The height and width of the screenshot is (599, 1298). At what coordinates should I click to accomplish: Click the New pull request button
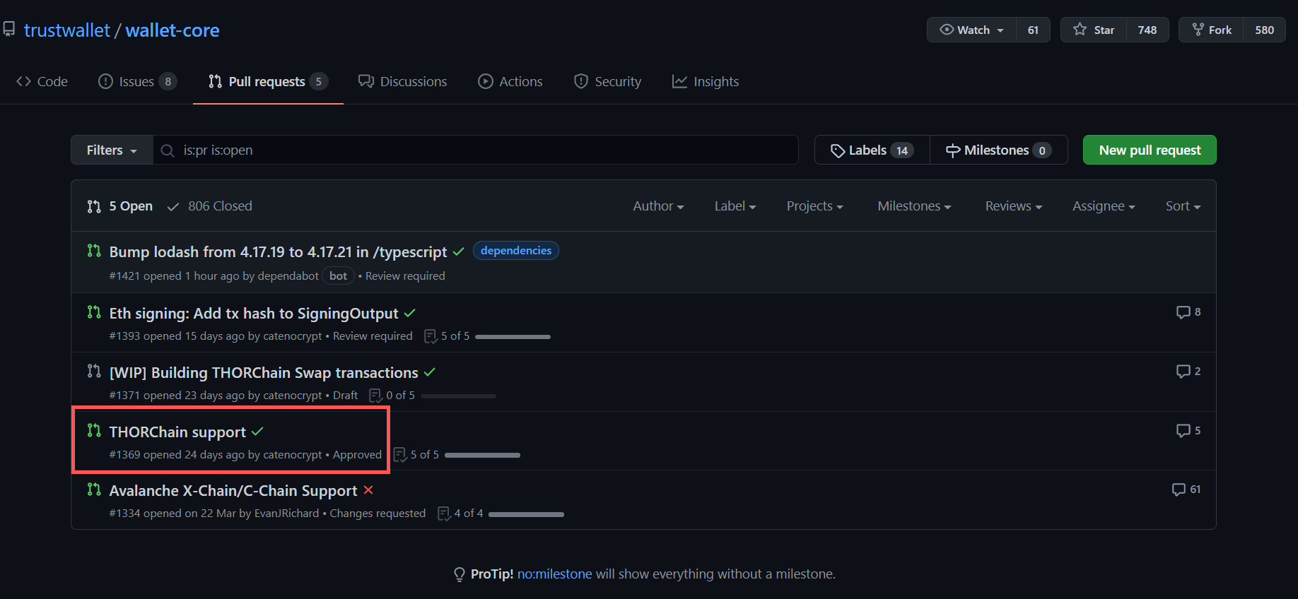1150,150
